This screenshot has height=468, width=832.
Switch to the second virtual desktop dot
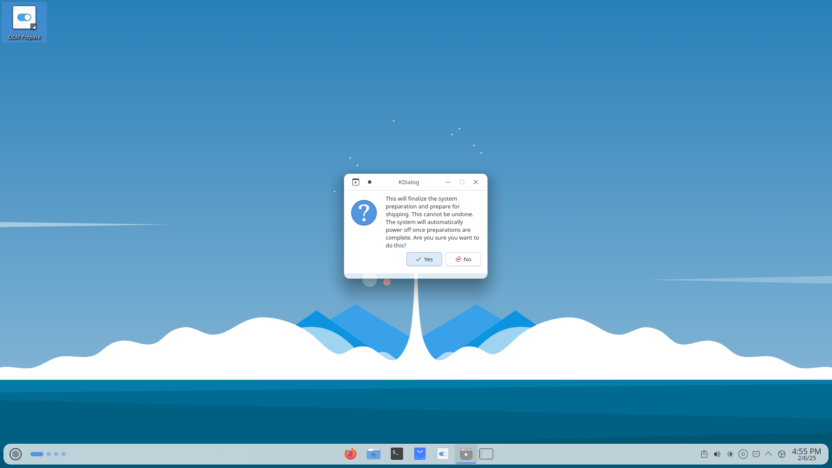(x=49, y=454)
